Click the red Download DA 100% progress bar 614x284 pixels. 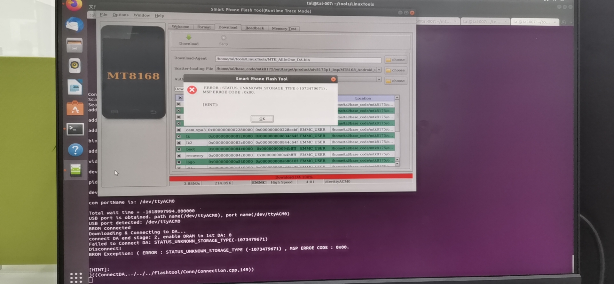pos(291,177)
